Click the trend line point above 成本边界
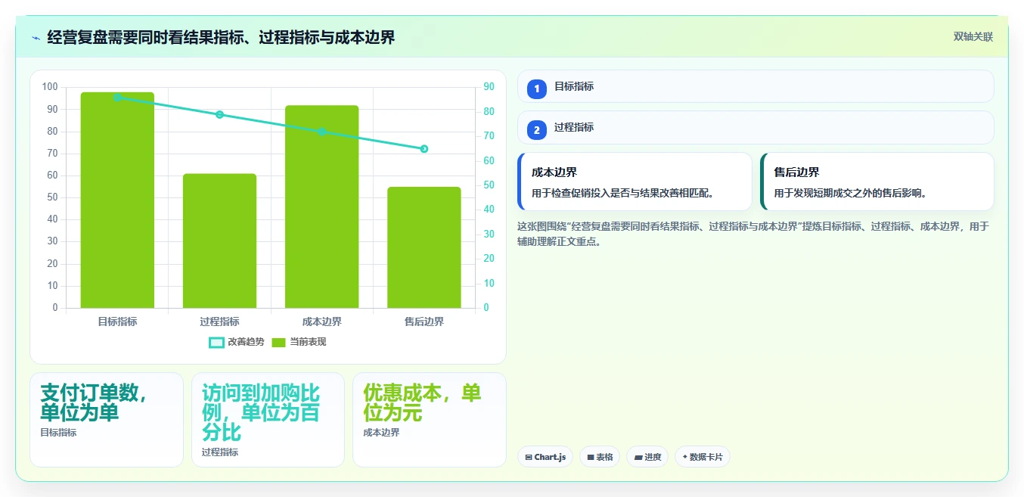The width and height of the screenshot is (1024, 497). click(321, 132)
